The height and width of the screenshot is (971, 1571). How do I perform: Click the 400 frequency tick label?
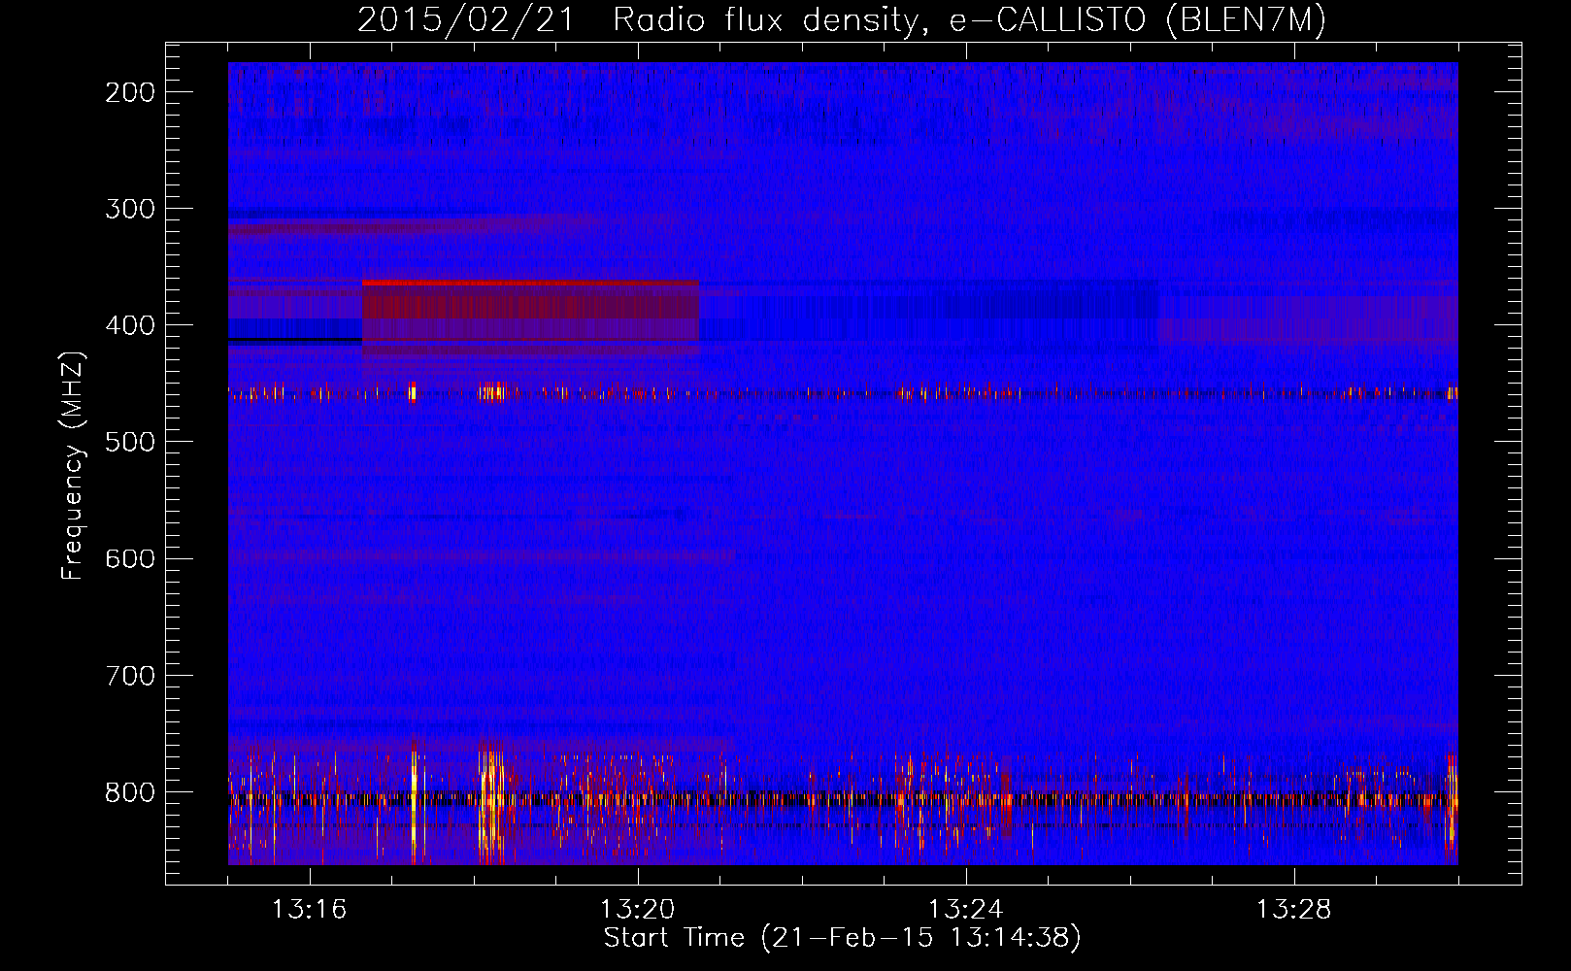coord(130,325)
